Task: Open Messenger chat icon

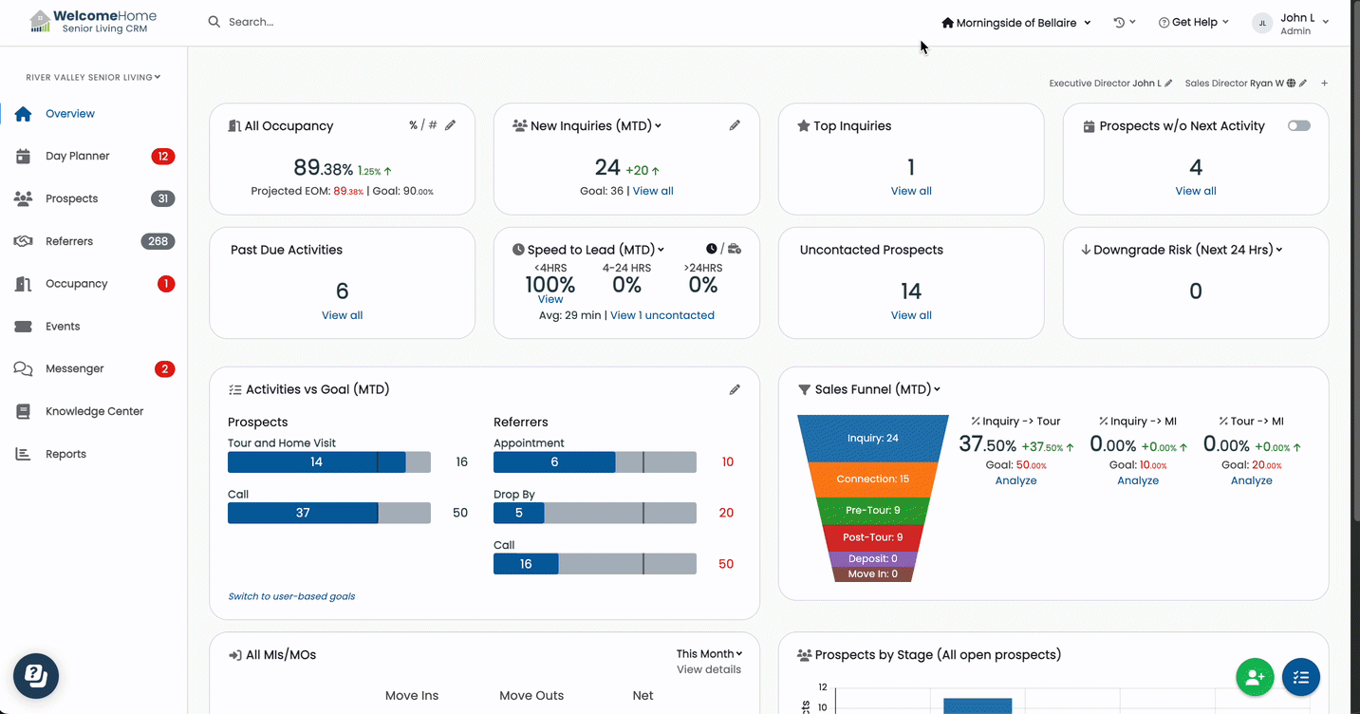Action: (x=24, y=369)
